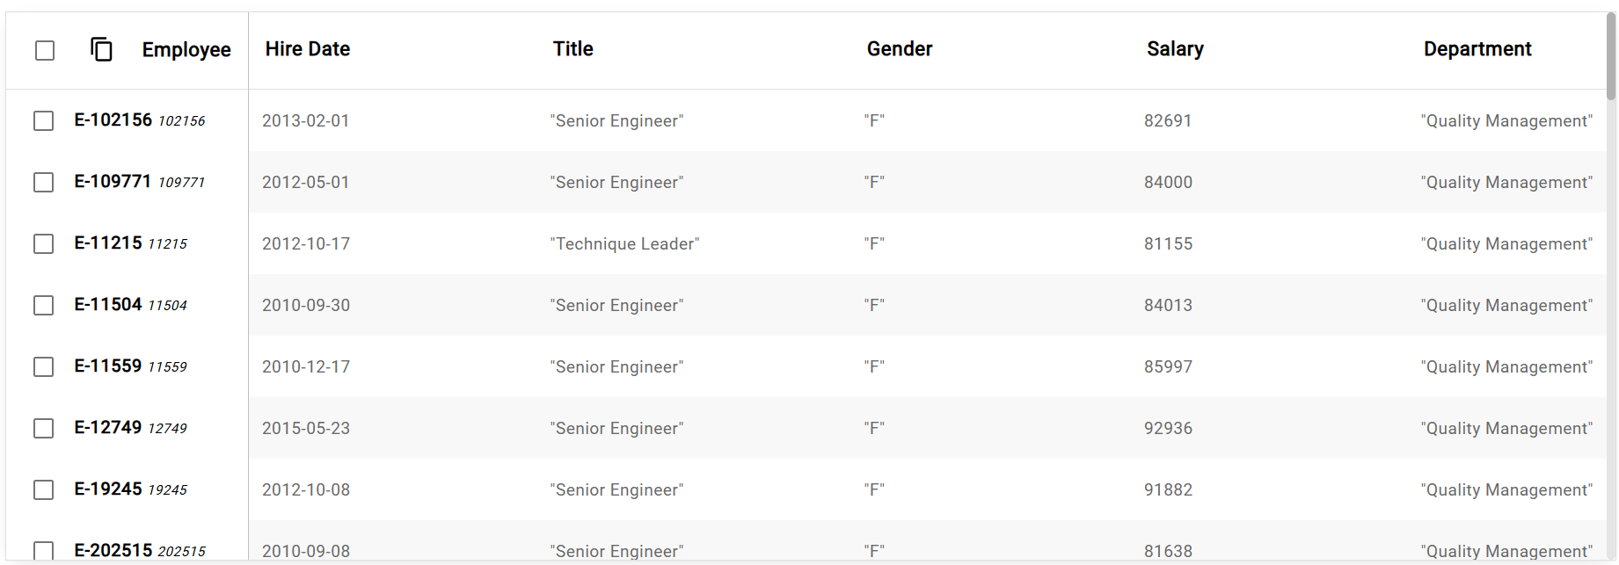This screenshot has height=565, width=1619.
Task: Select the row checkbox for E-109771
Action: click(x=43, y=182)
